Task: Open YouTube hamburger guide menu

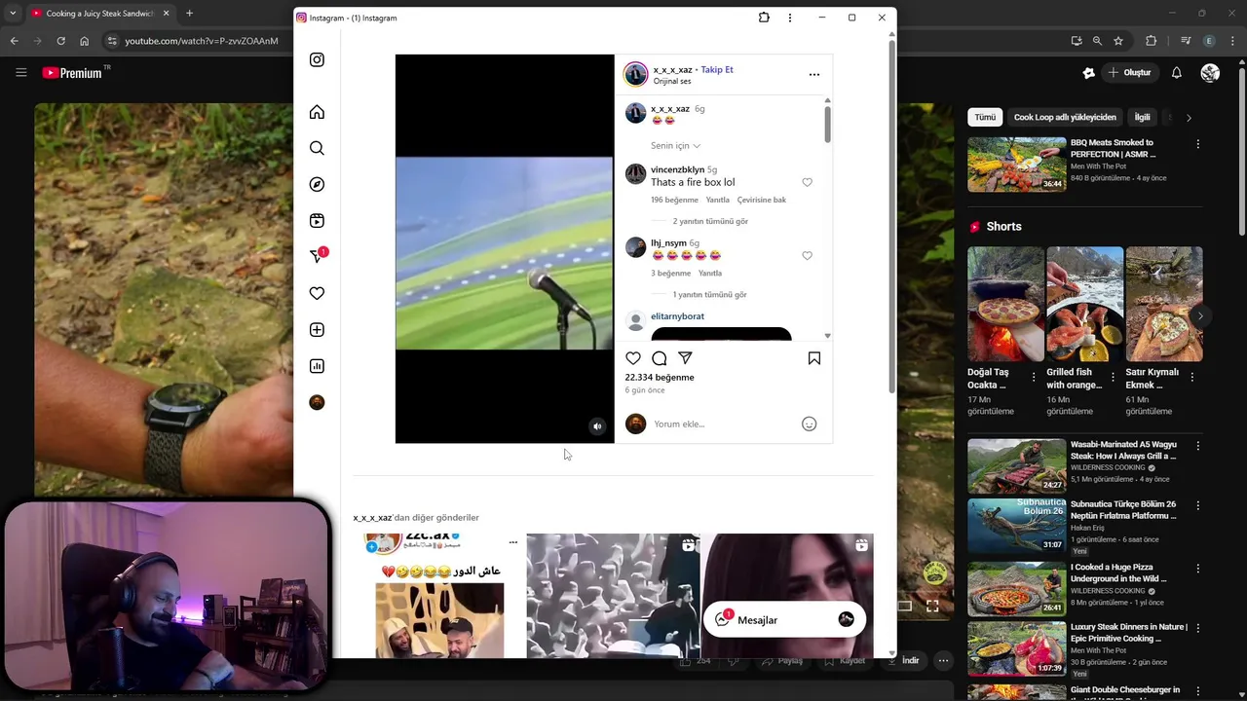Action: tap(20, 72)
